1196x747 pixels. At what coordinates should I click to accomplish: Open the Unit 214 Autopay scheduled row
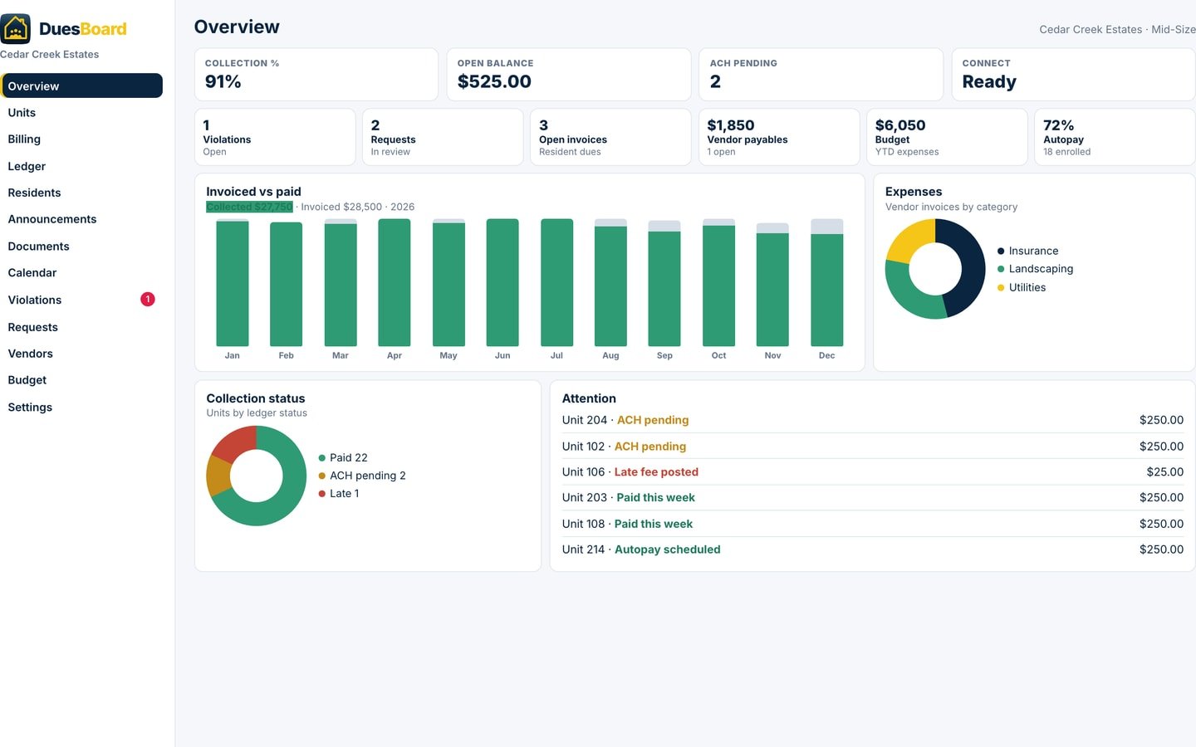(x=873, y=549)
